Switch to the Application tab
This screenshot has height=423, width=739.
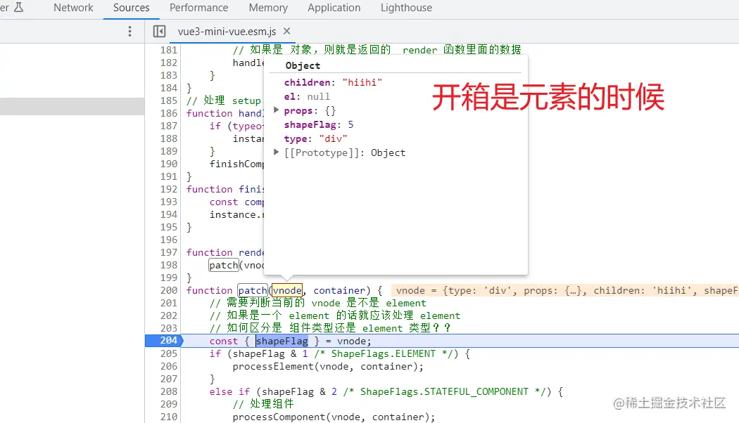coord(334,8)
